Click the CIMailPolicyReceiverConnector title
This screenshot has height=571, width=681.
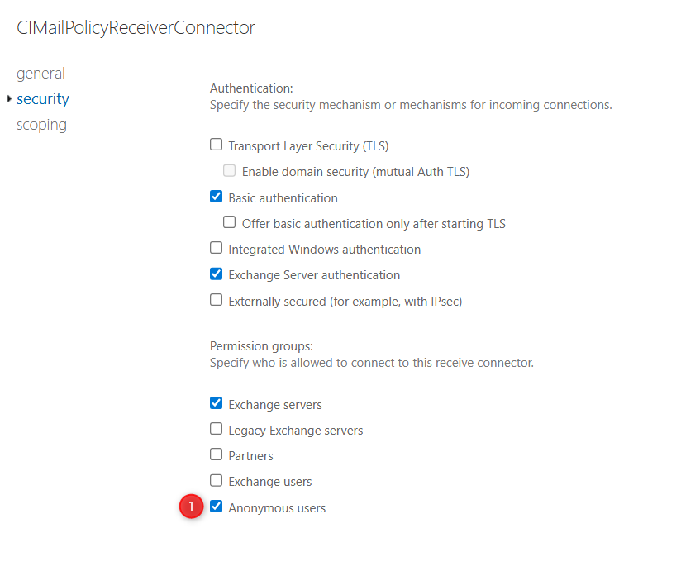[136, 28]
